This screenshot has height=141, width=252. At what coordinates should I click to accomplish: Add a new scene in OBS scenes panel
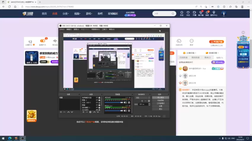point(61,112)
